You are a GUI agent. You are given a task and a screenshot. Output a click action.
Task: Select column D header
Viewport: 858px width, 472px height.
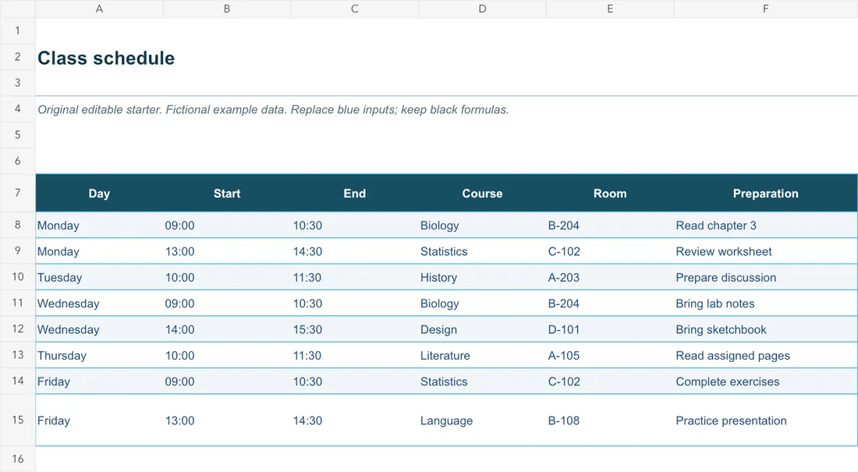point(482,9)
